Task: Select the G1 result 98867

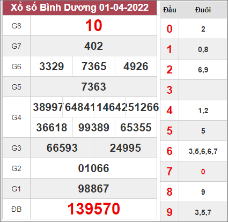Action: (x=93, y=189)
